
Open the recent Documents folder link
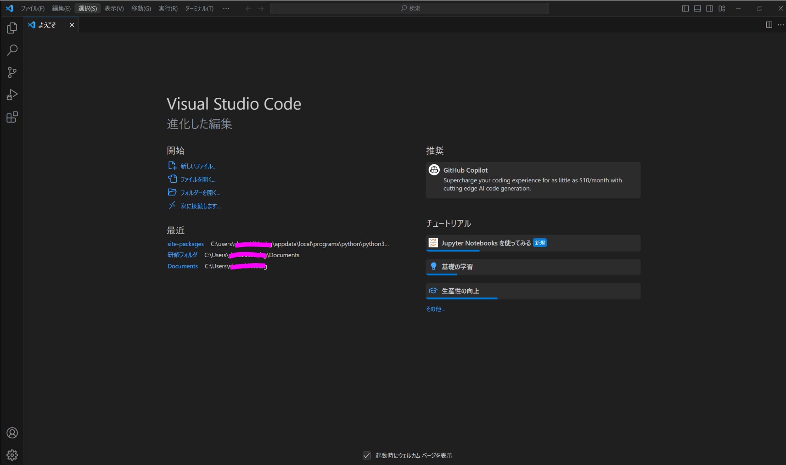(x=183, y=266)
